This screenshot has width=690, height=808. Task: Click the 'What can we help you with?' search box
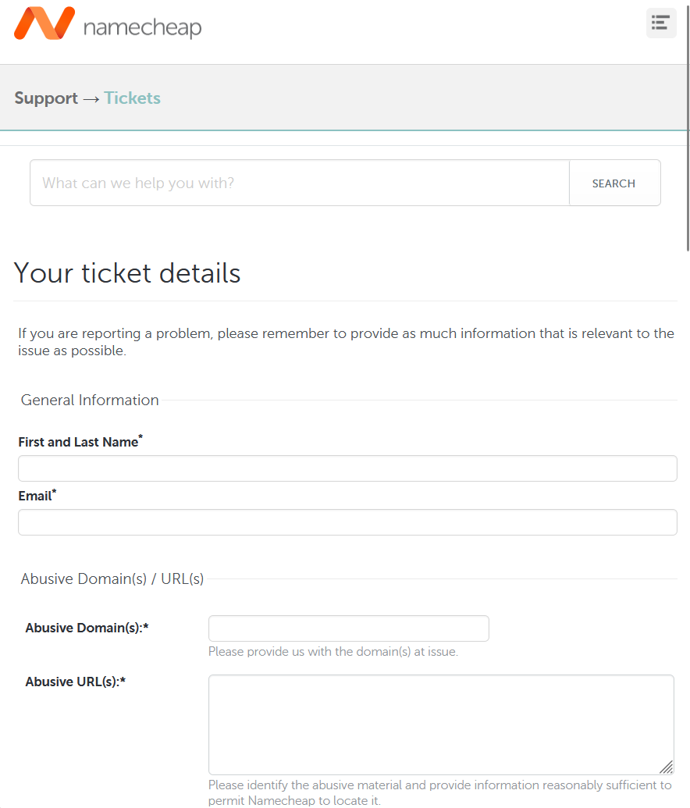pos(300,183)
